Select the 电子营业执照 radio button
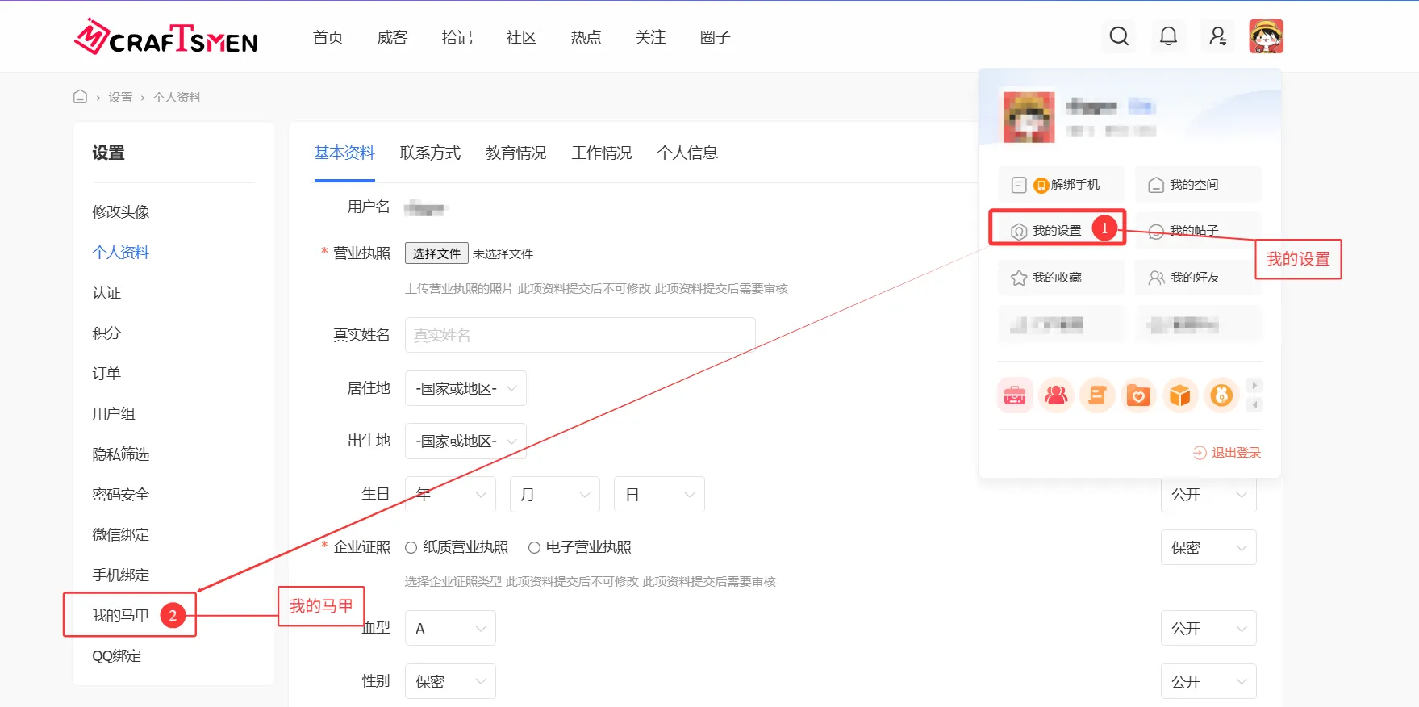This screenshot has width=1419, height=707. click(x=534, y=548)
